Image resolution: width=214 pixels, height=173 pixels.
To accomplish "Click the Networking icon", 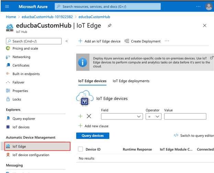I will 8,57.
